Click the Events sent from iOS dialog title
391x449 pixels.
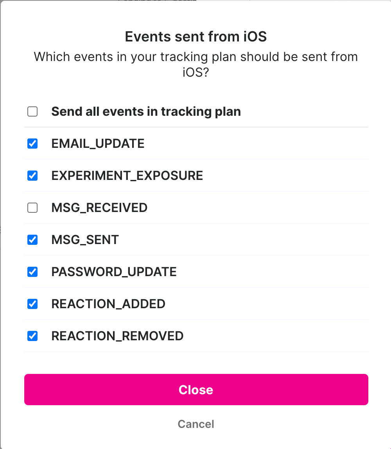tap(195, 36)
